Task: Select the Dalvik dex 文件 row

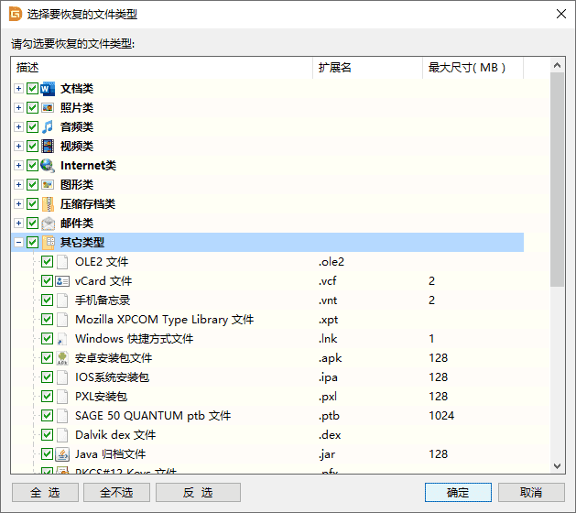Action: click(x=267, y=435)
